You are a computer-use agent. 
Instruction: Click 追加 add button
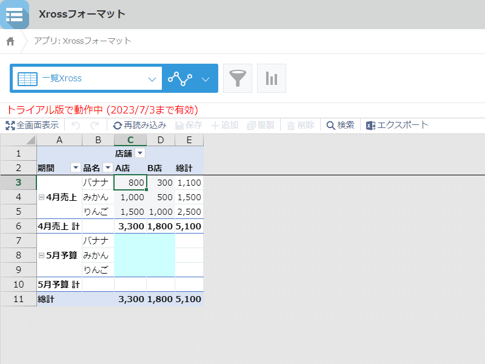point(224,126)
